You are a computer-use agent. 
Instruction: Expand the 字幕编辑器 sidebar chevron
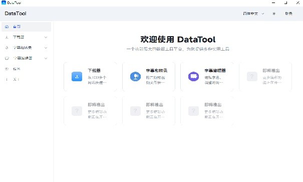pyautogui.click(x=46, y=58)
